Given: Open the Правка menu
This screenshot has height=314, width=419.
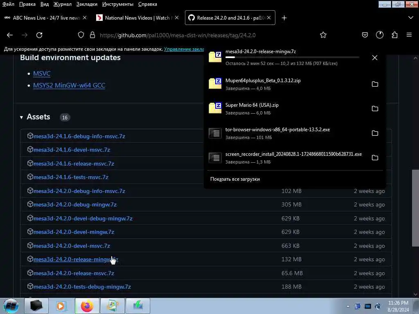Looking at the screenshot, I should (x=27, y=4).
